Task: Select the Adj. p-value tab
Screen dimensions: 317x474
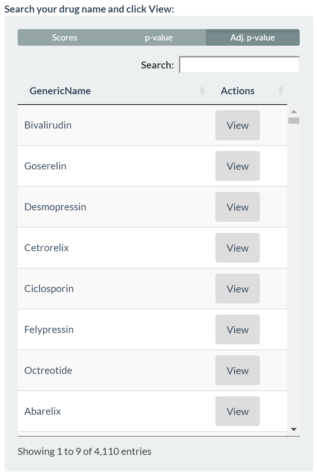Action: (x=253, y=38)
